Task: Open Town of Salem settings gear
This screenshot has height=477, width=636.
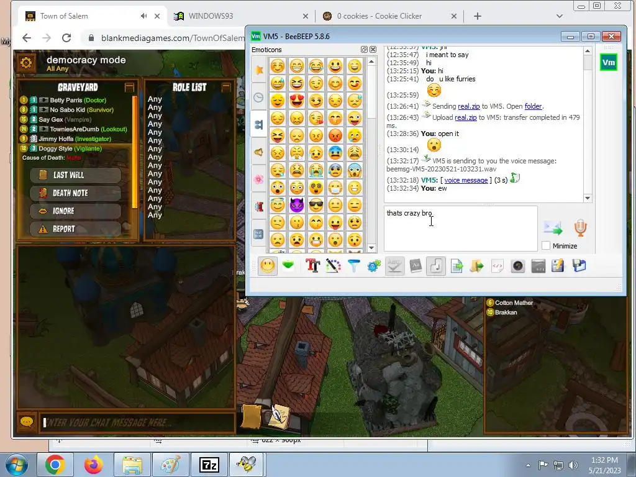Action: [x=26, y=63]
